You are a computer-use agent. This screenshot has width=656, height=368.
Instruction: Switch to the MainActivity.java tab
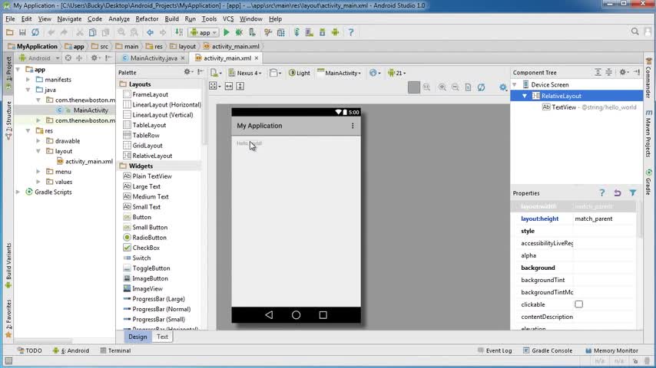pyautogui.click(x=153, y=58)
